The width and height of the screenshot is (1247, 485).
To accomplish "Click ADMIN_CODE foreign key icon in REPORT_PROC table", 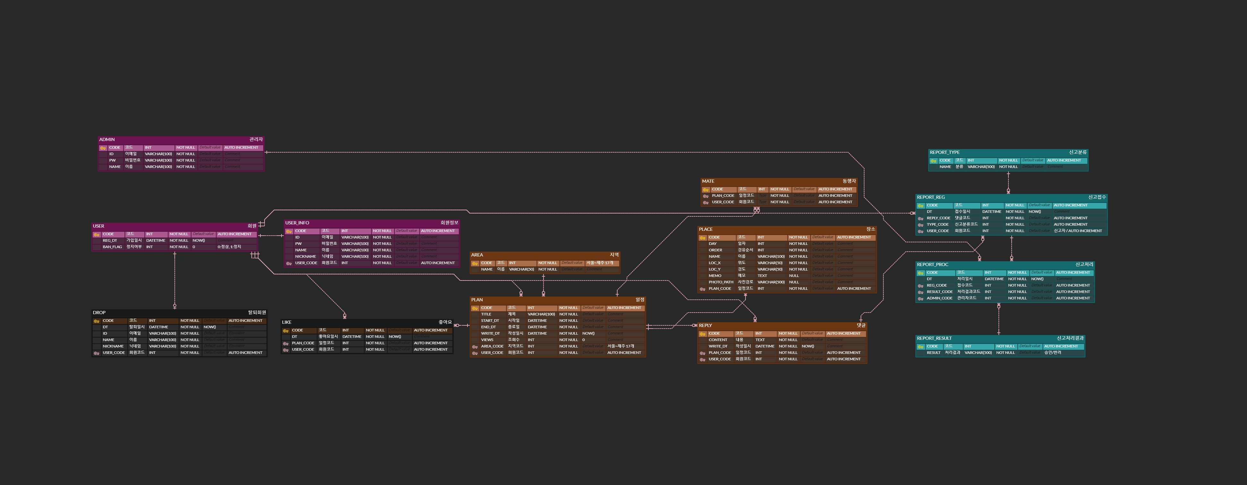I will 920,299.
